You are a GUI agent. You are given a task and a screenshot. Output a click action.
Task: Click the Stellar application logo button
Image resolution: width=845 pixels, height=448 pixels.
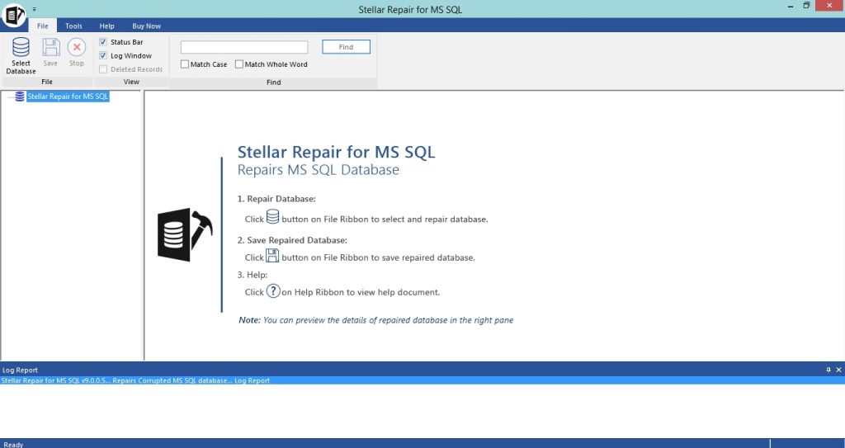pos(13,16)
